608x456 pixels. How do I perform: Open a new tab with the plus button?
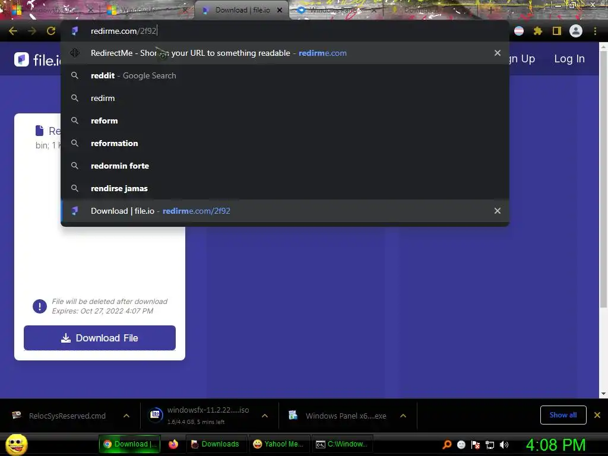coord(490,10)
